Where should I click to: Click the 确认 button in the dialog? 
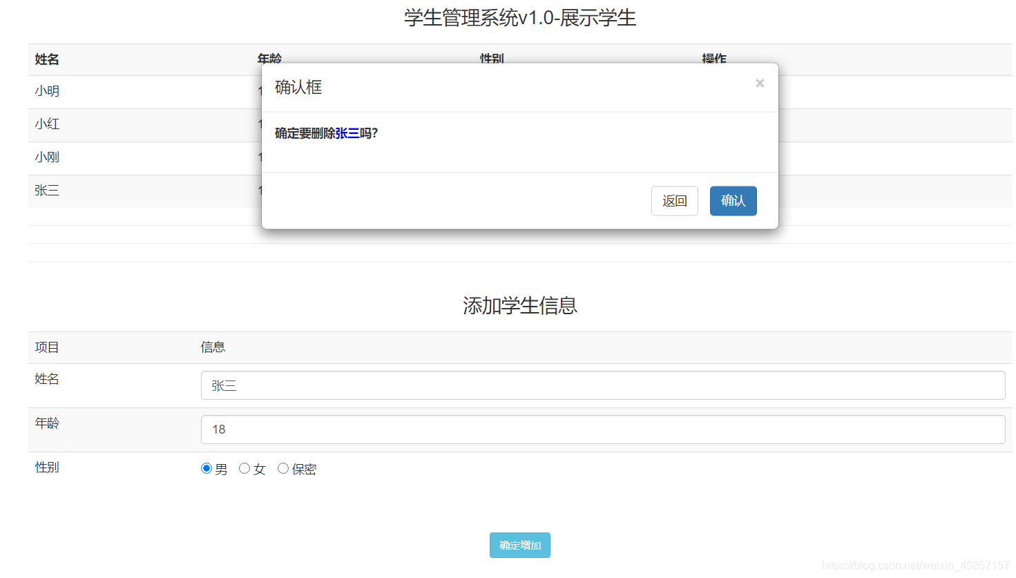(x=734, y=201)
